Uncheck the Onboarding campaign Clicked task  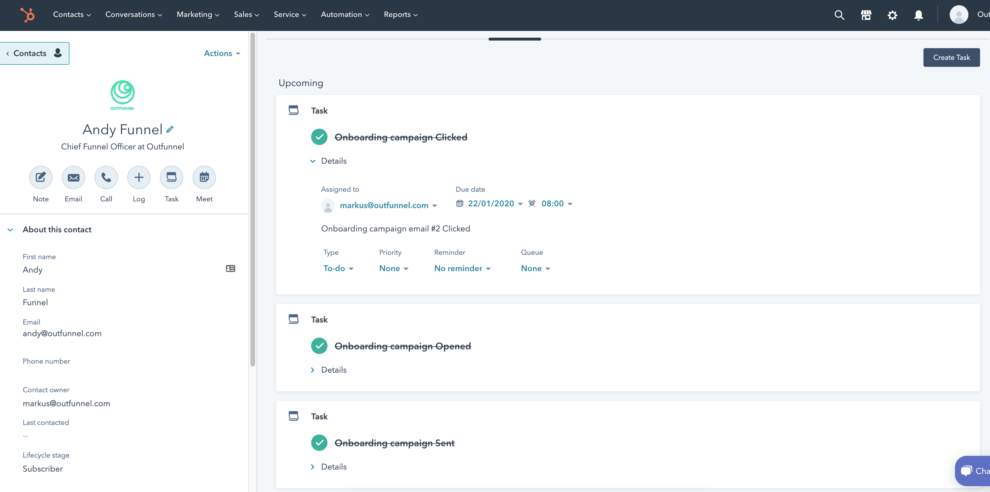coord(319,137)
